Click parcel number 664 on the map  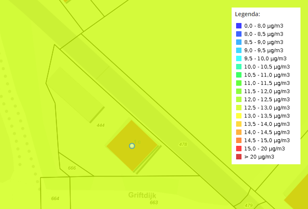(55, 199)
